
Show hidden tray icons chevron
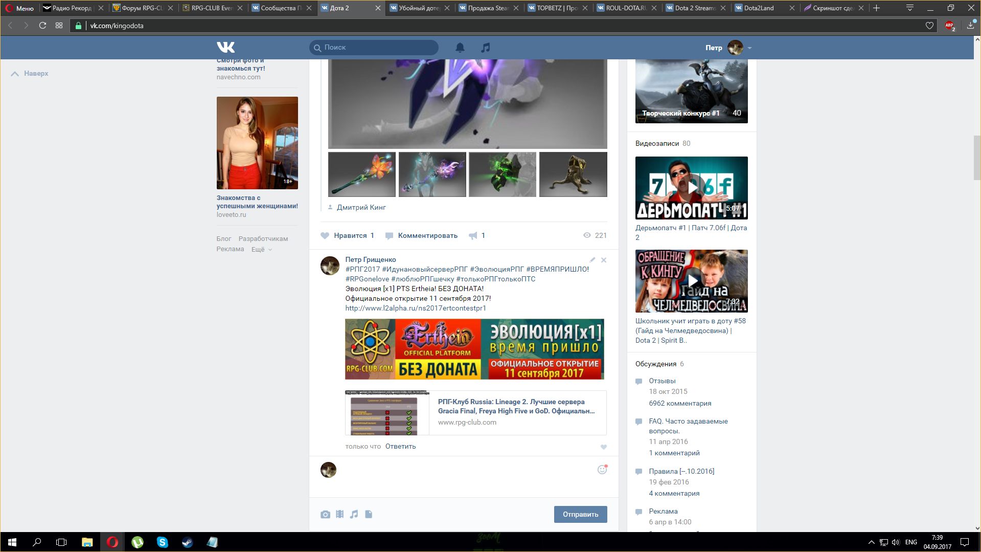(871, 542)
